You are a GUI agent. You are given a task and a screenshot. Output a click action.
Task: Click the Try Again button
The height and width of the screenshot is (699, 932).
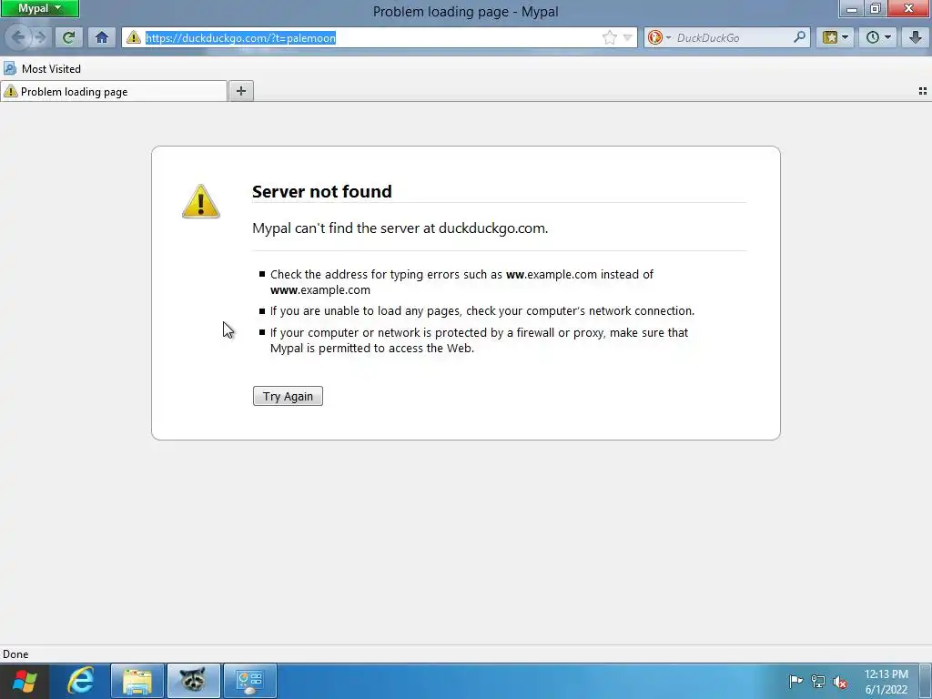pos(288,396)
